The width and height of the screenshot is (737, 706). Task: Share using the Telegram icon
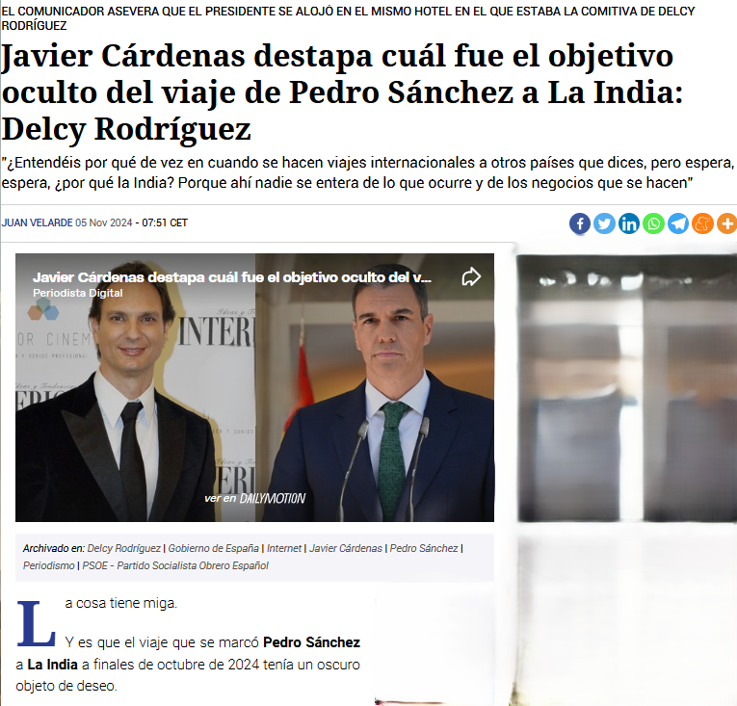pyautogui.click(x=678, y=223)
